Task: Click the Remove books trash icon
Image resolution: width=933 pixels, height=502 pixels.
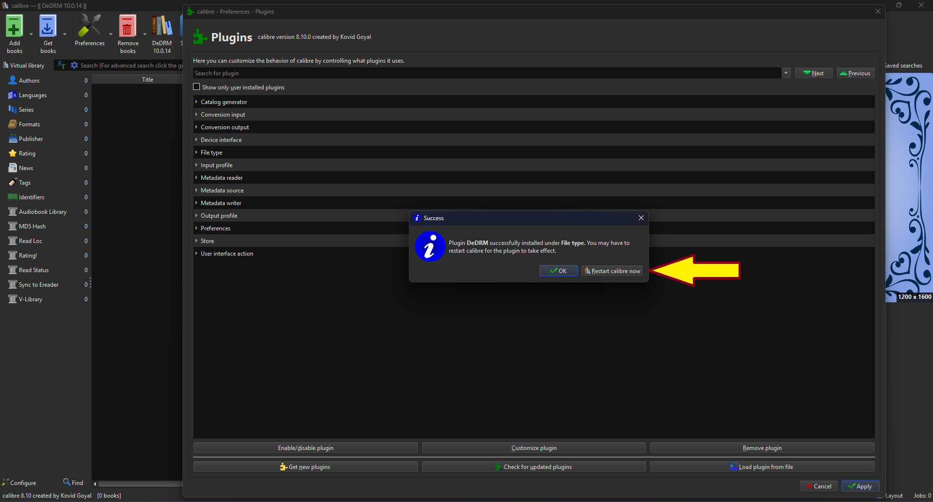Action: [x=127, y=27]
